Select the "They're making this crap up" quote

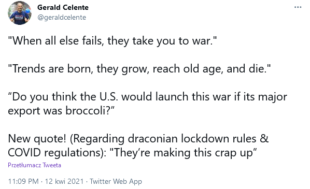(183, 153)
